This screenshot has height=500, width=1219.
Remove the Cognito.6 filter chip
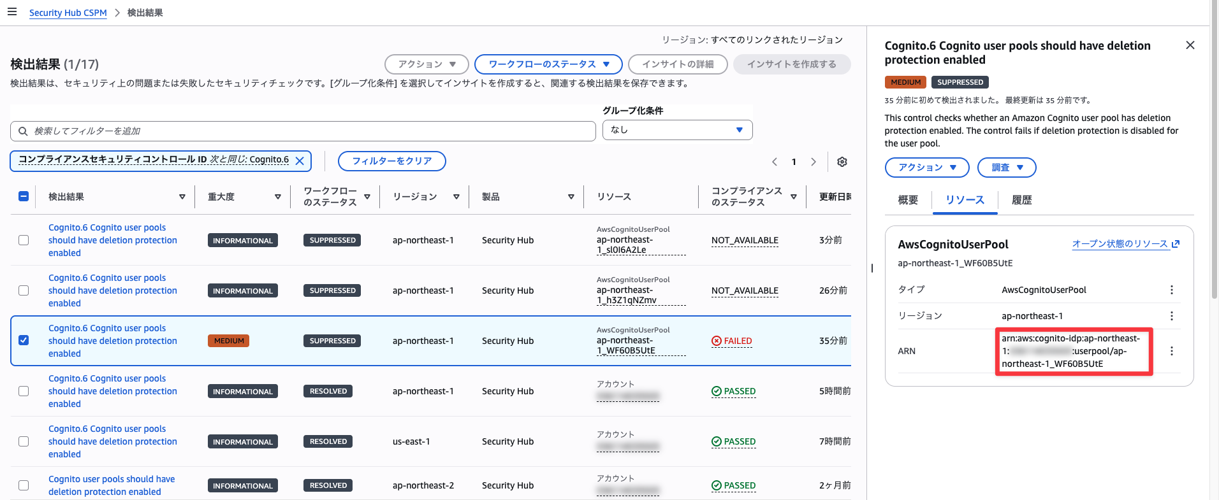point(300,161)
